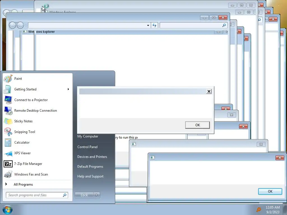Click the orange magnifier tray icon
The height and width of the screenshot is (215, 287).
click(259, 209)
